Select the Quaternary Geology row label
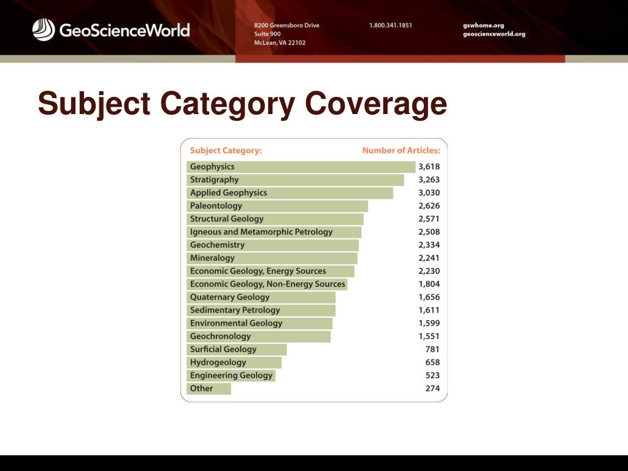Viewport: 628px width, 471px height. (x=230, y=297)
